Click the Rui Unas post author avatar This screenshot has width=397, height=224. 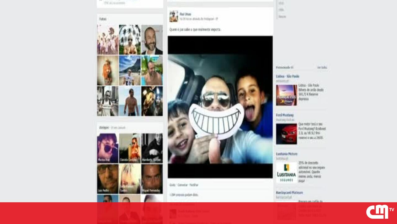174,16
